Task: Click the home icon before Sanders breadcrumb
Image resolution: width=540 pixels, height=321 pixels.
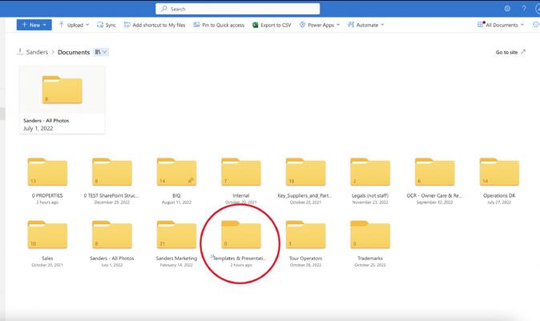Action: click(20, 51)
